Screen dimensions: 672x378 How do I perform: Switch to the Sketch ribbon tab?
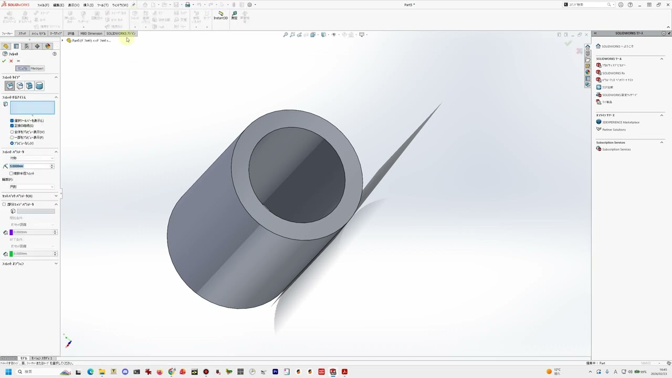[x=22, y=34]
